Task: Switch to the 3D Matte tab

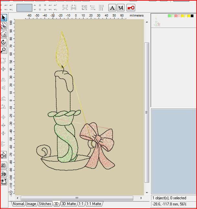Action: click(69, 204)
